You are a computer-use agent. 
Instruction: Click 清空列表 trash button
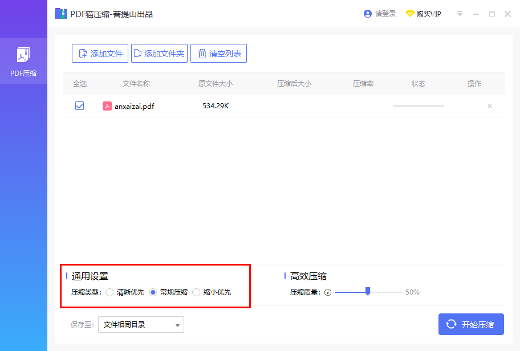(x=218, y=54)
